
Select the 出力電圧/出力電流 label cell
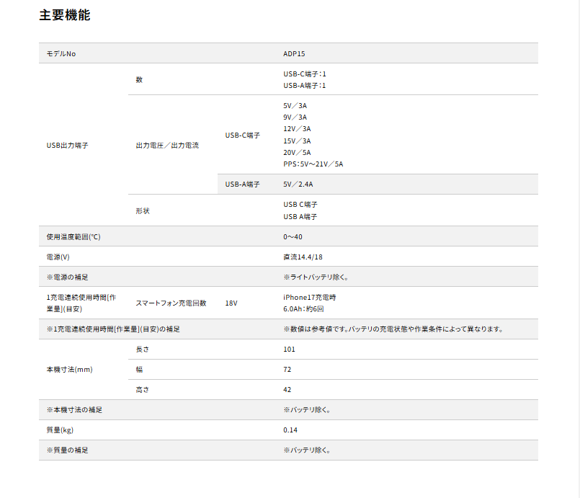click(167, 145)
